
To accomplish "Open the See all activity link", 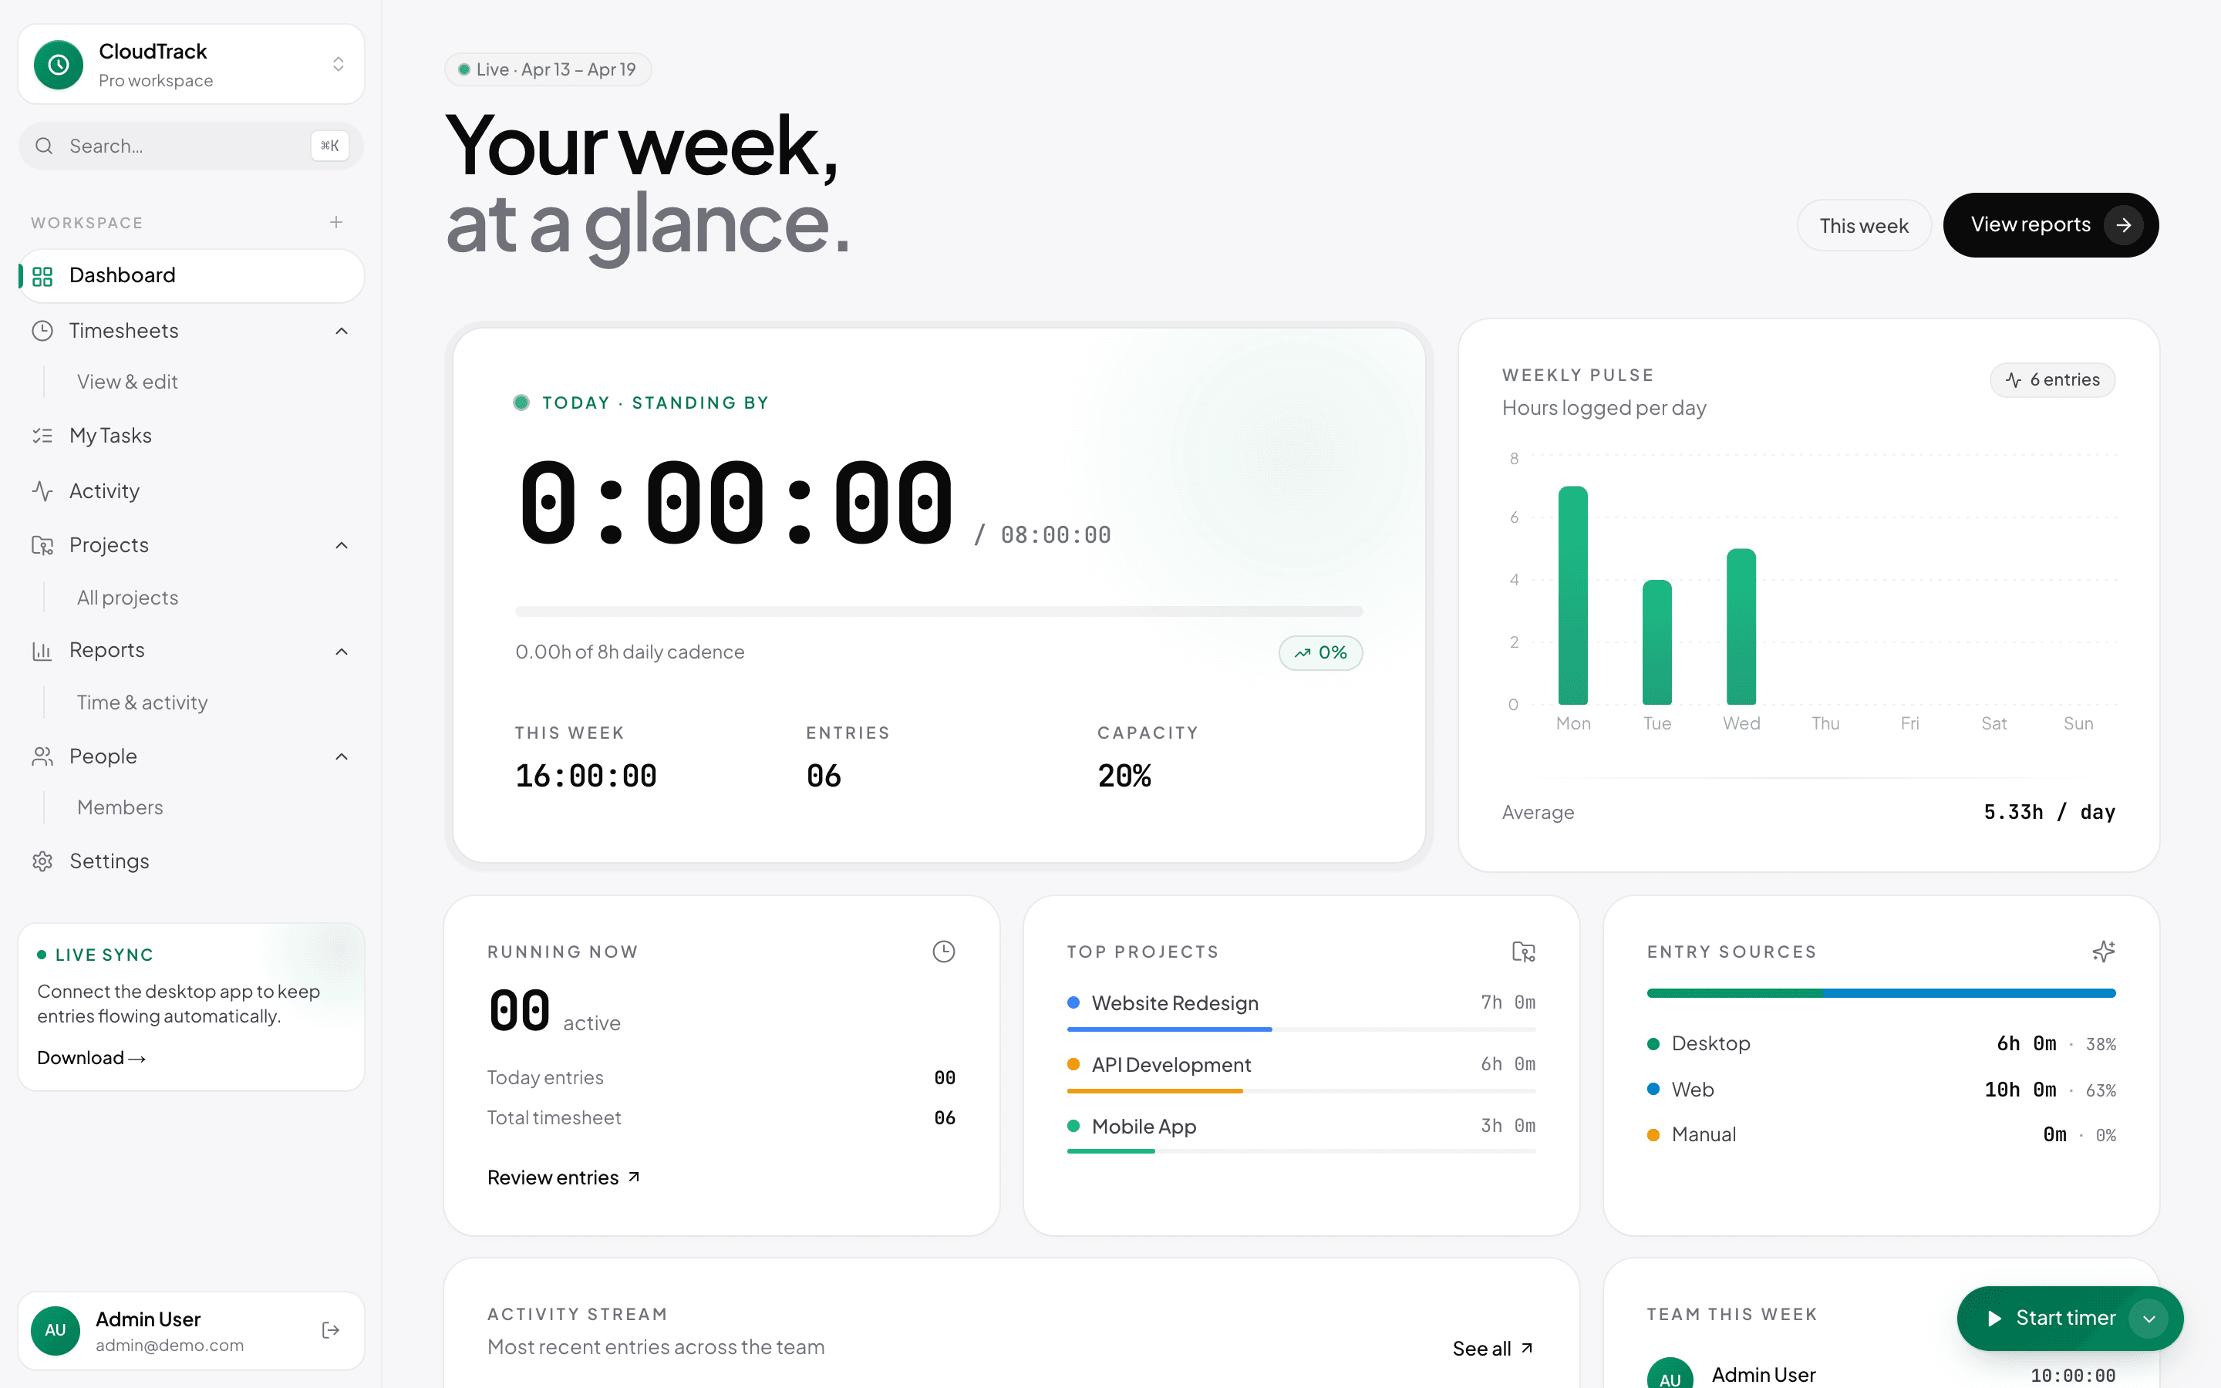I will tap(1493, 1349).
